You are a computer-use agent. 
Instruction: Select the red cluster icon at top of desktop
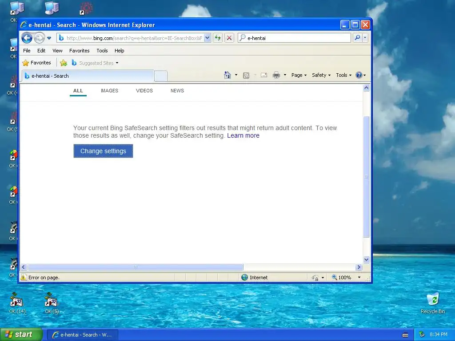coord(86,8)
